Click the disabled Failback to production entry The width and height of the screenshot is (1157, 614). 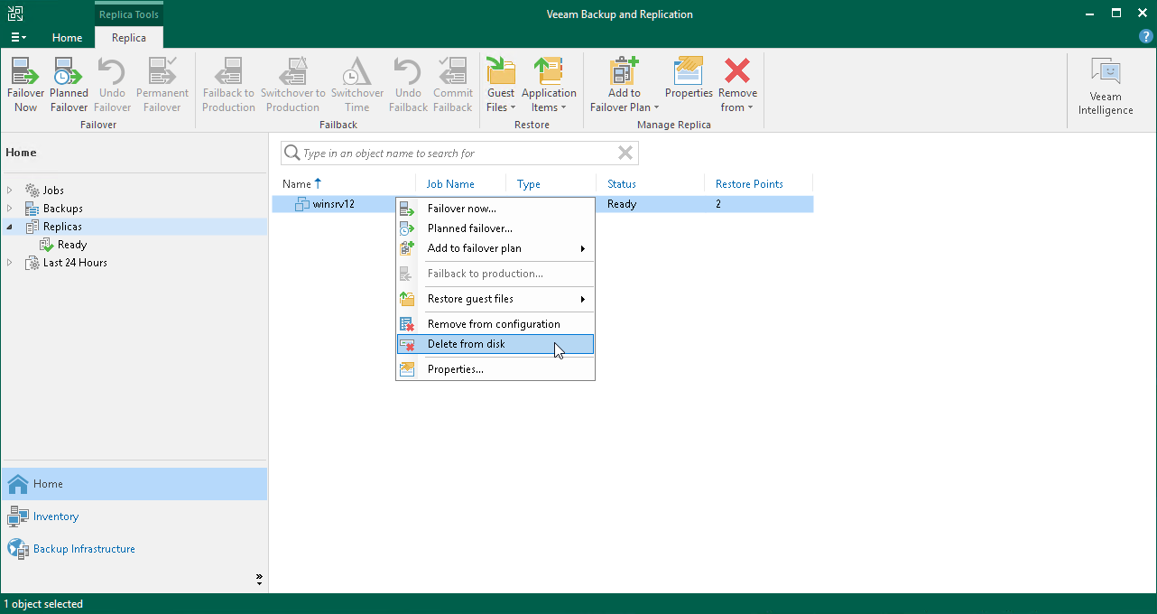coord(495,274)
